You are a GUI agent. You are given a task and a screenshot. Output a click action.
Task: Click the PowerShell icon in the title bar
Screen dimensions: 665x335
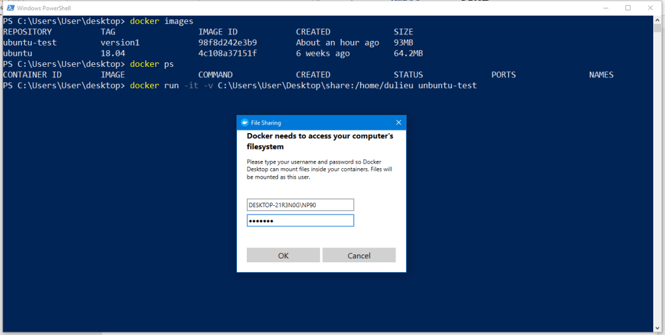(8, 8)
